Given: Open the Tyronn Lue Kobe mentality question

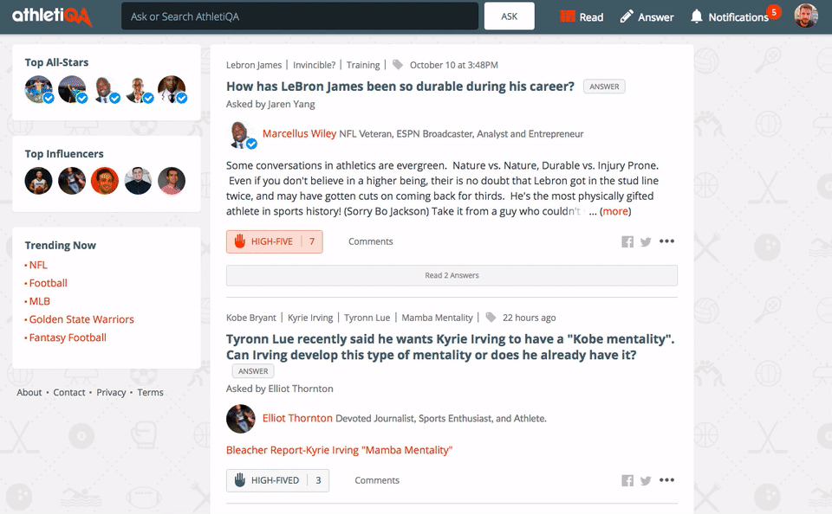Looking at the screenshot, I should click(x=451, y=347).
